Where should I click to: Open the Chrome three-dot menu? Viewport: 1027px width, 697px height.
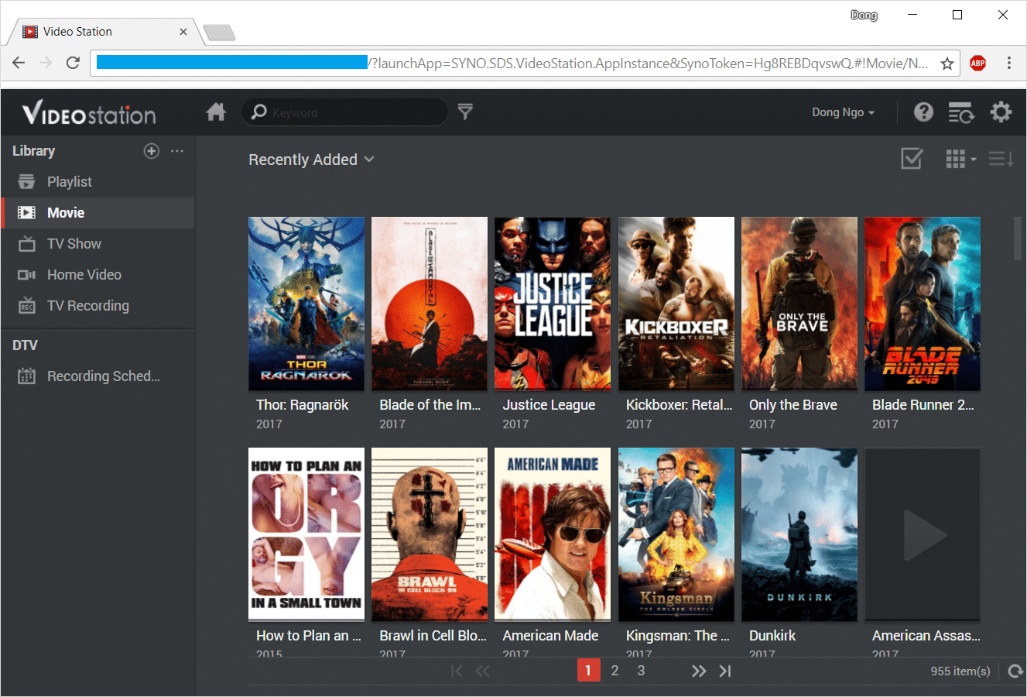1009,64
